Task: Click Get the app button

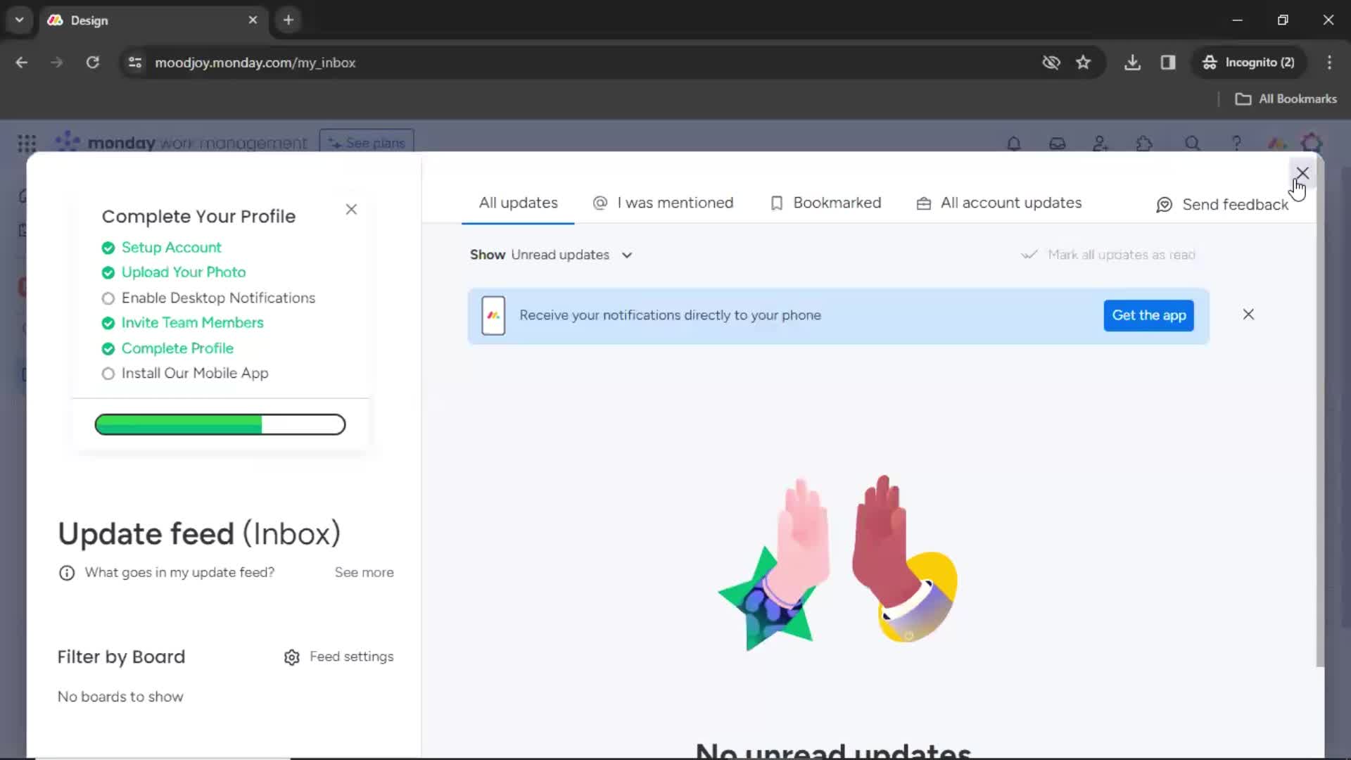Action: pos(1149,315)
